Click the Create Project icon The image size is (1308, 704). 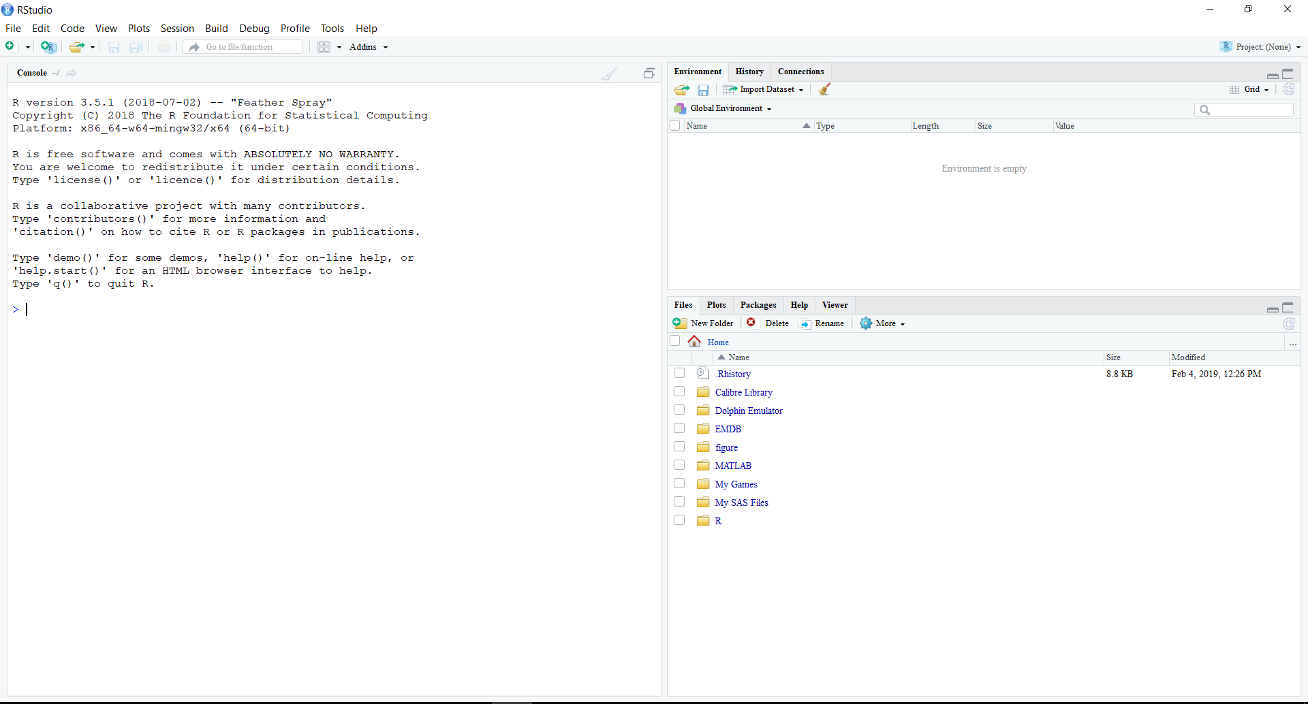tap(48, 46)
